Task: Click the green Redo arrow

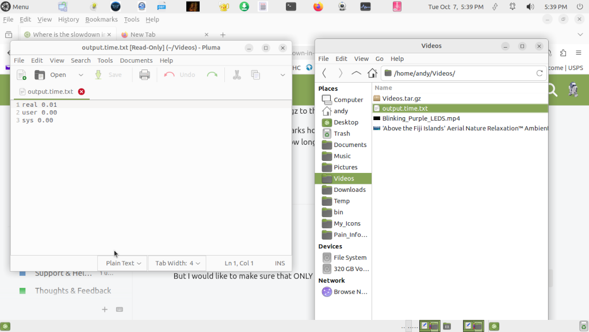Action: (212, 75)
